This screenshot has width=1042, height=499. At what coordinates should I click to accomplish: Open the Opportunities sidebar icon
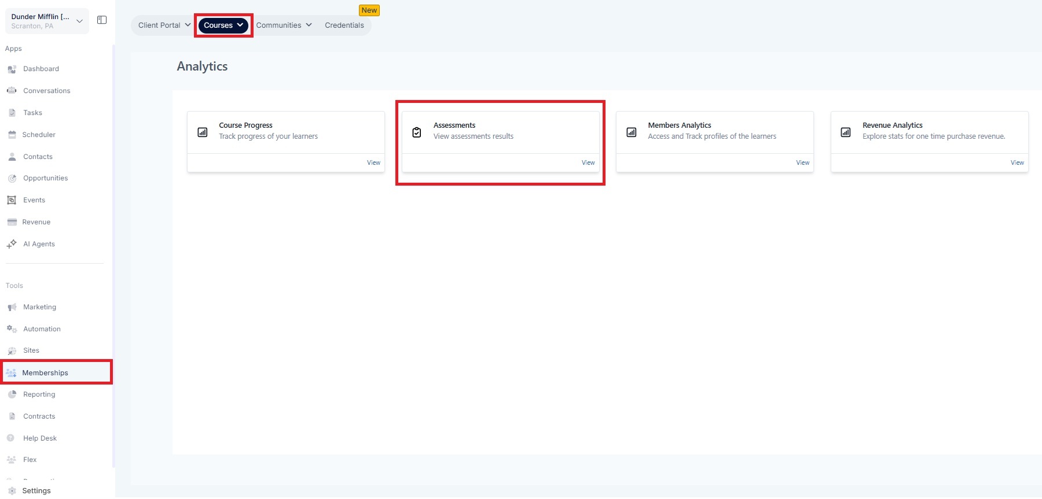pyautogui.click(x=12, y=179)
